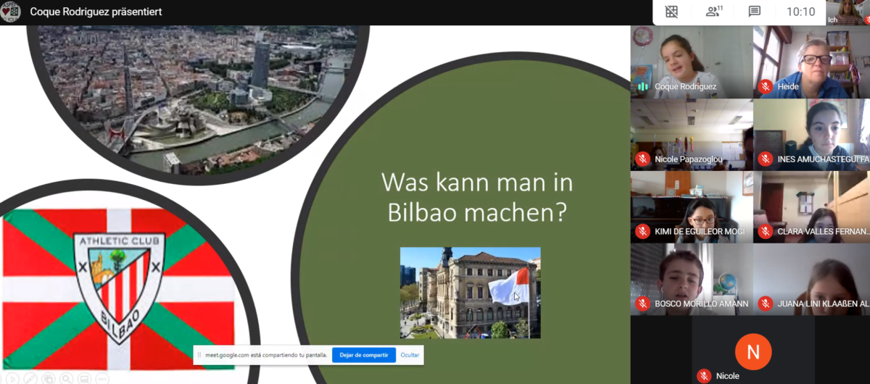870x384 pixels.
Task: Click the pen tool in slideshow controls
Action: 30,379
